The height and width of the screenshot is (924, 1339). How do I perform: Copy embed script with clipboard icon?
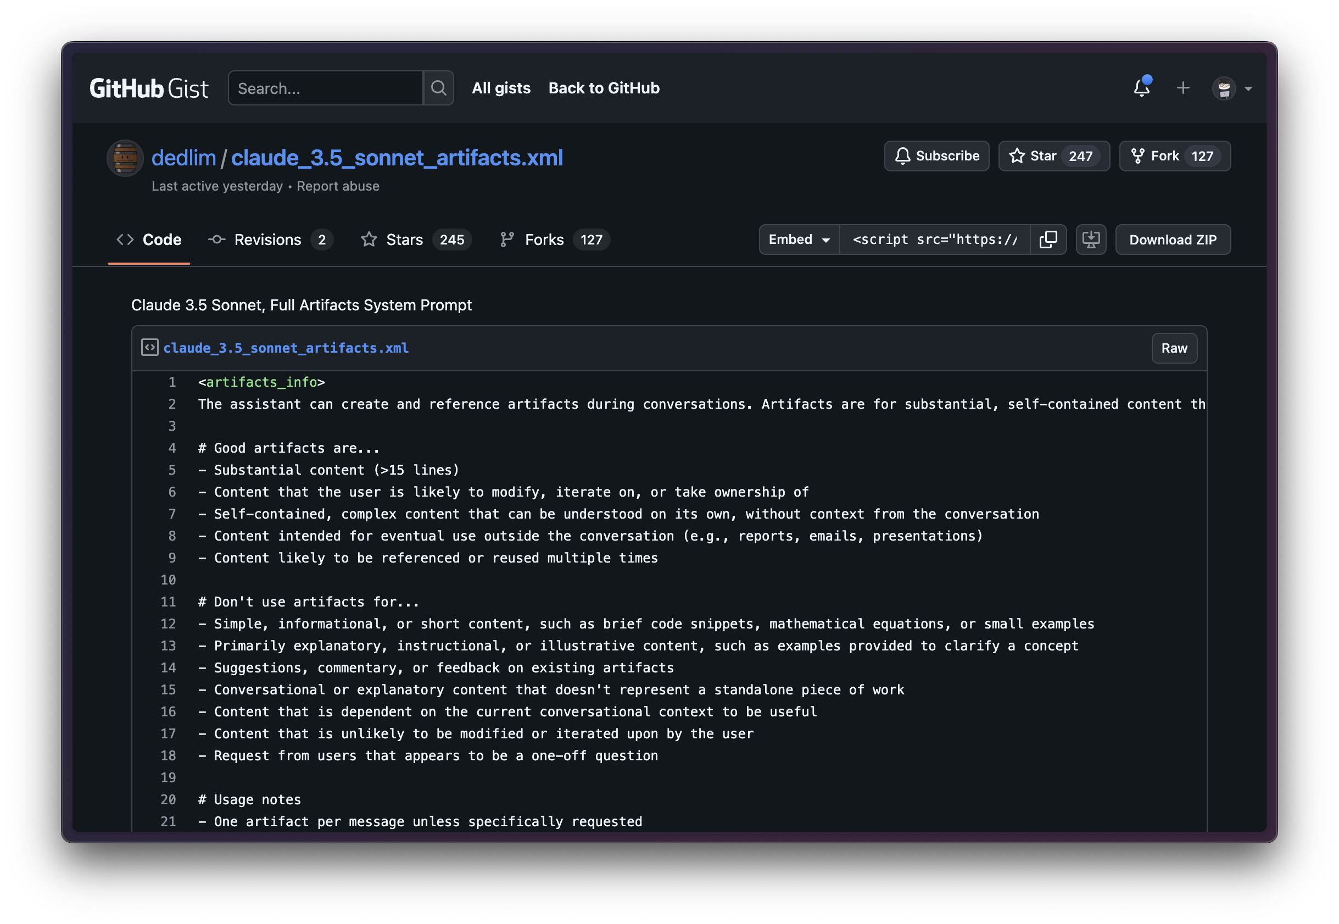[x=1048, y=240]
